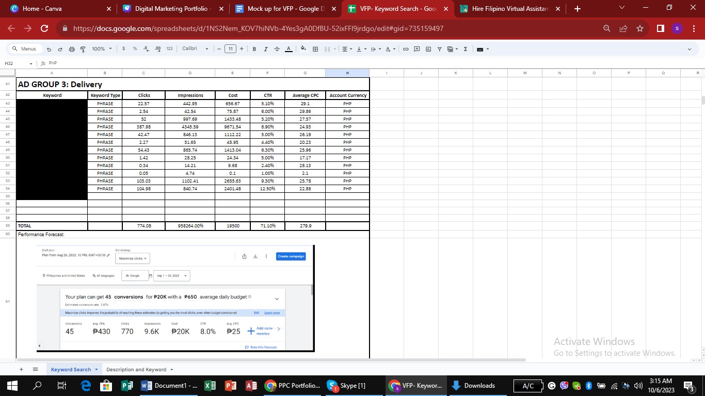Viewport: 705px width, 396px height.
Task: Increase decimal places in toolbar
Action: click(158, 49)
